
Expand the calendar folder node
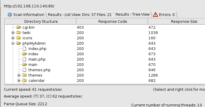pos(19,81)
